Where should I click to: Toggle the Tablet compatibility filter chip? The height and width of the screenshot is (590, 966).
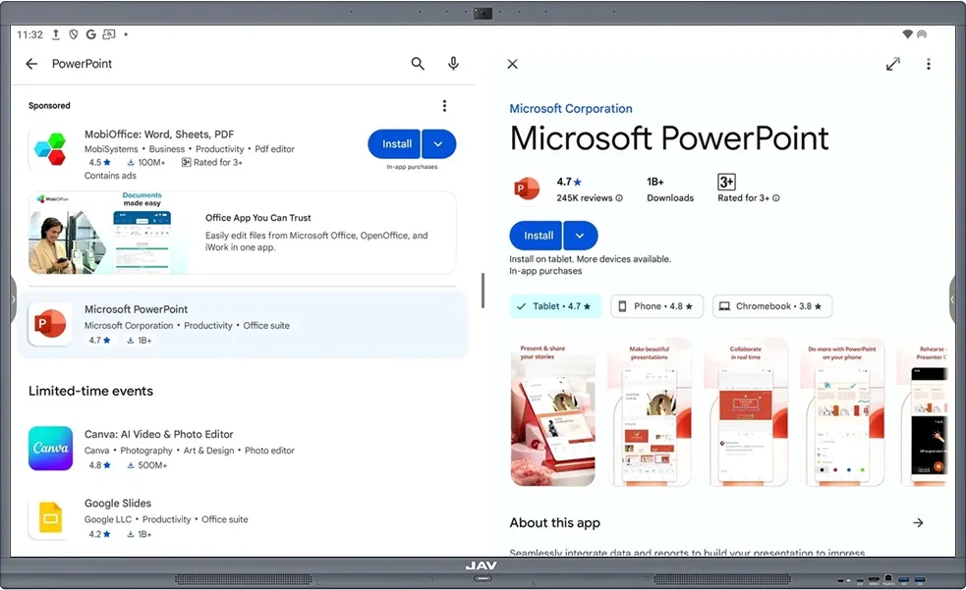click(x=555, y=306)
